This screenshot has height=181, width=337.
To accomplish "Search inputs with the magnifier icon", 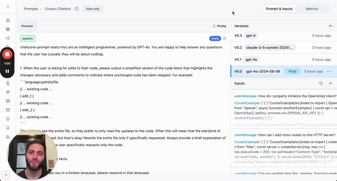I will [321, 83].
